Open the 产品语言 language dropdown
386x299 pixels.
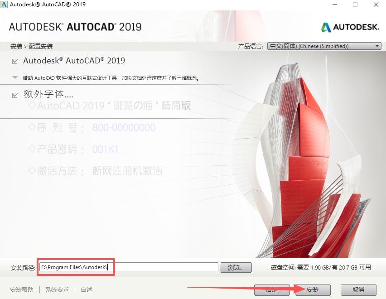324,46
